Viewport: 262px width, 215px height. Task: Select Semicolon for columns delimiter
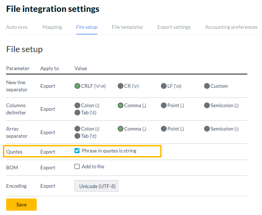(x=207, y=105)
